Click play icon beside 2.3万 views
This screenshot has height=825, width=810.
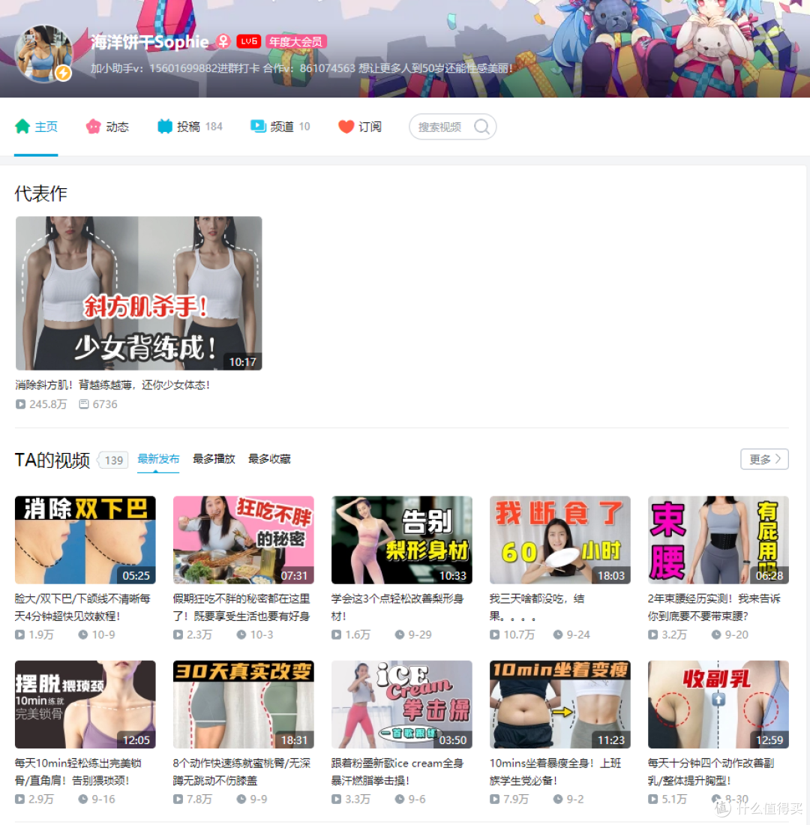178,634
